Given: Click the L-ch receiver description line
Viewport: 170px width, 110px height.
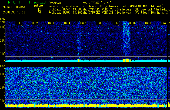Looking at the screenshot, I should (x=109, y=9).
